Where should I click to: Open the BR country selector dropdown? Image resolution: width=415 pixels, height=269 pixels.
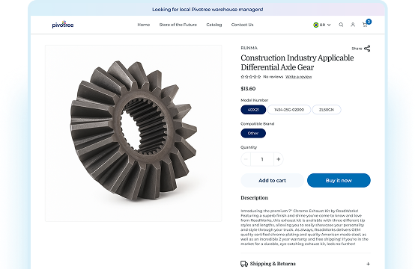[x=322, y=25]
